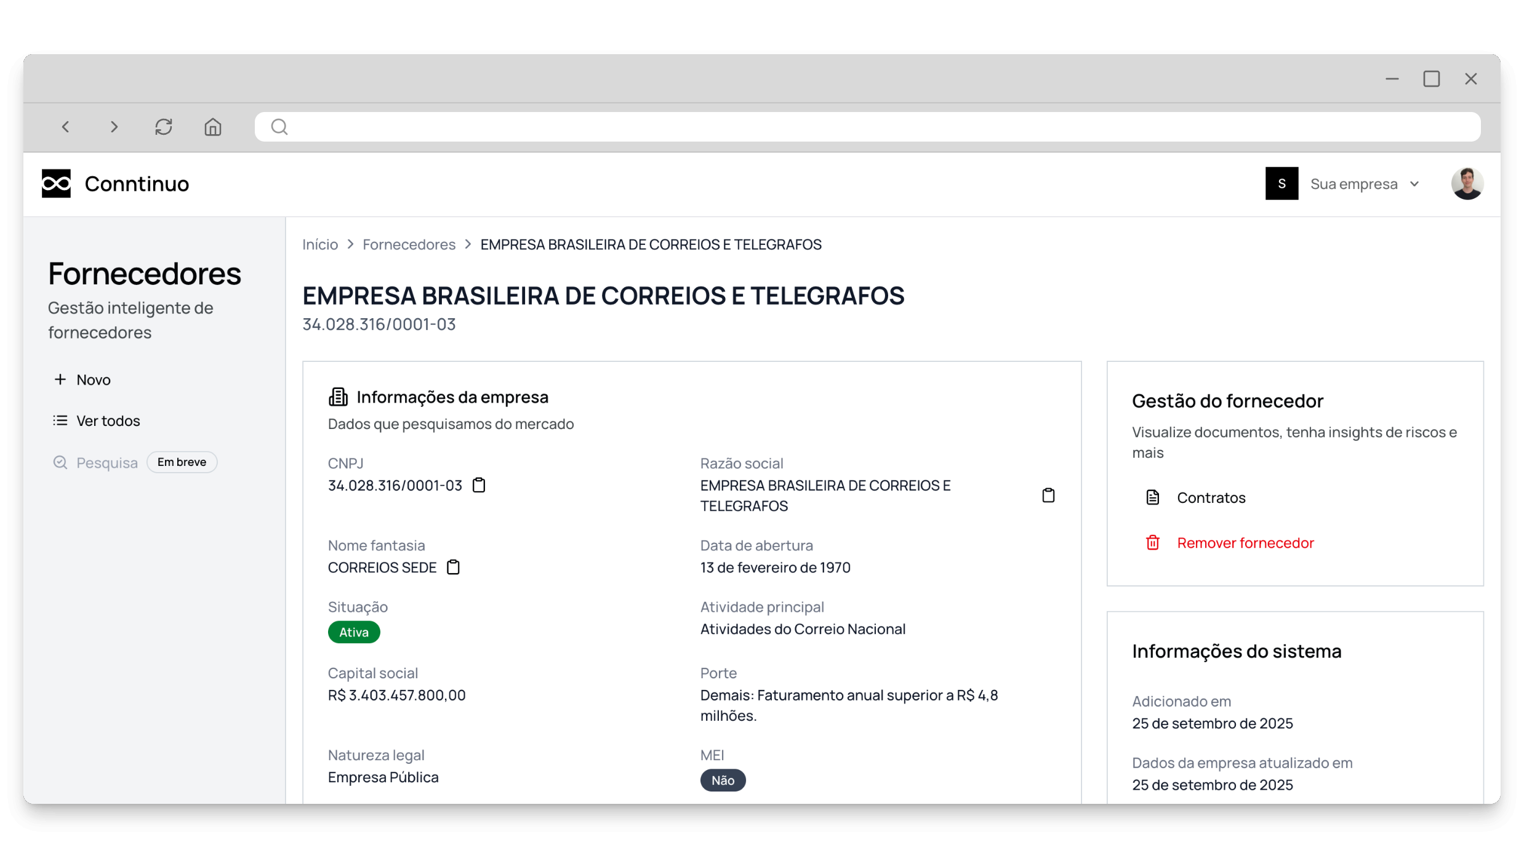Click the chevron next to Sua empresa
The image size is (1524, 858).
[x=1414, y=184]
